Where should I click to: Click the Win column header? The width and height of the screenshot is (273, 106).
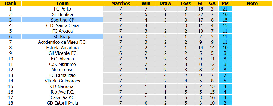(x=146, y=3)
